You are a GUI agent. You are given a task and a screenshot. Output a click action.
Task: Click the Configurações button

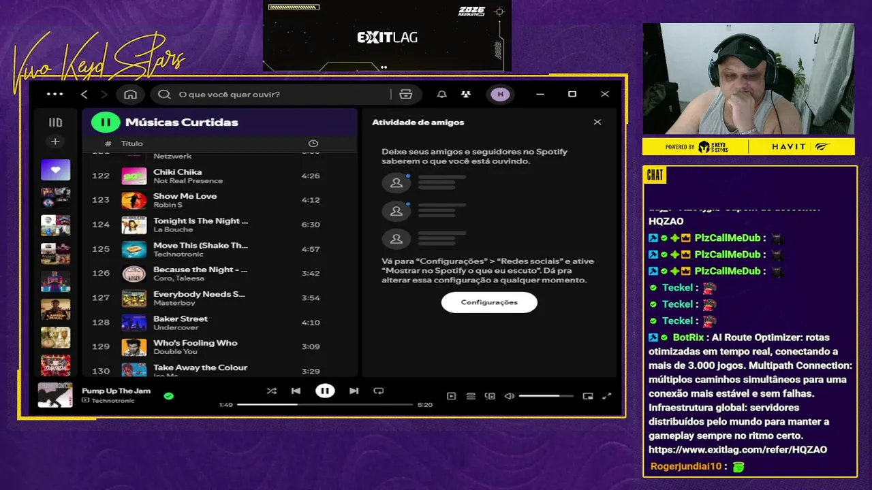pyautogui.click(x=489, y=302)
